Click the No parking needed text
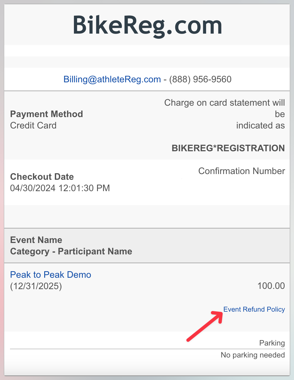This screenshot has width=294, height=380. click(x=253, y=355)
